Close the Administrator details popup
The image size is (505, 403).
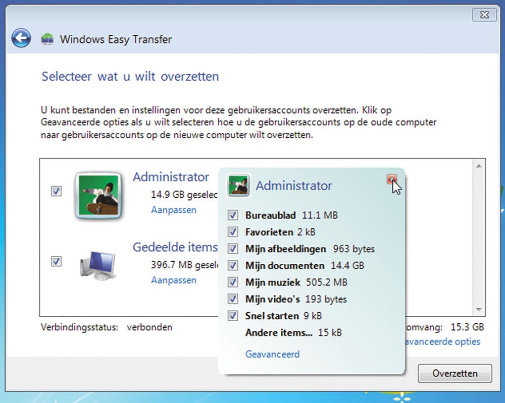tap(392, 179)
